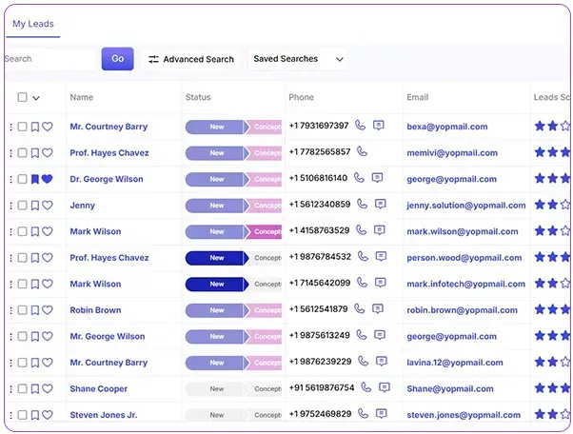Tick the select-all checkbox in table header

point(22,97)
